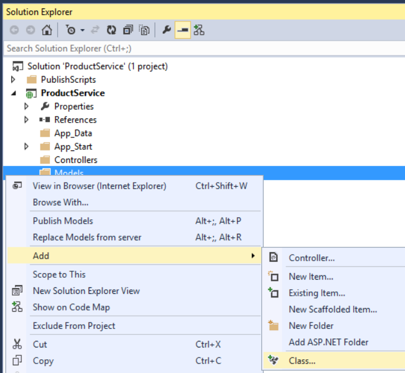The width and height of the screenshot is (405, 373).
Task: Select the App_Data folder
Action: pyautogui.click(x=72, y=133)
